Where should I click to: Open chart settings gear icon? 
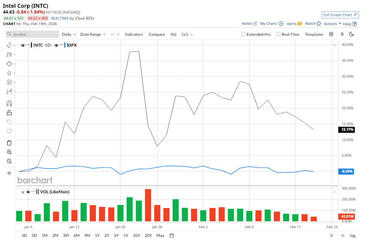click(x=331, y=34)
